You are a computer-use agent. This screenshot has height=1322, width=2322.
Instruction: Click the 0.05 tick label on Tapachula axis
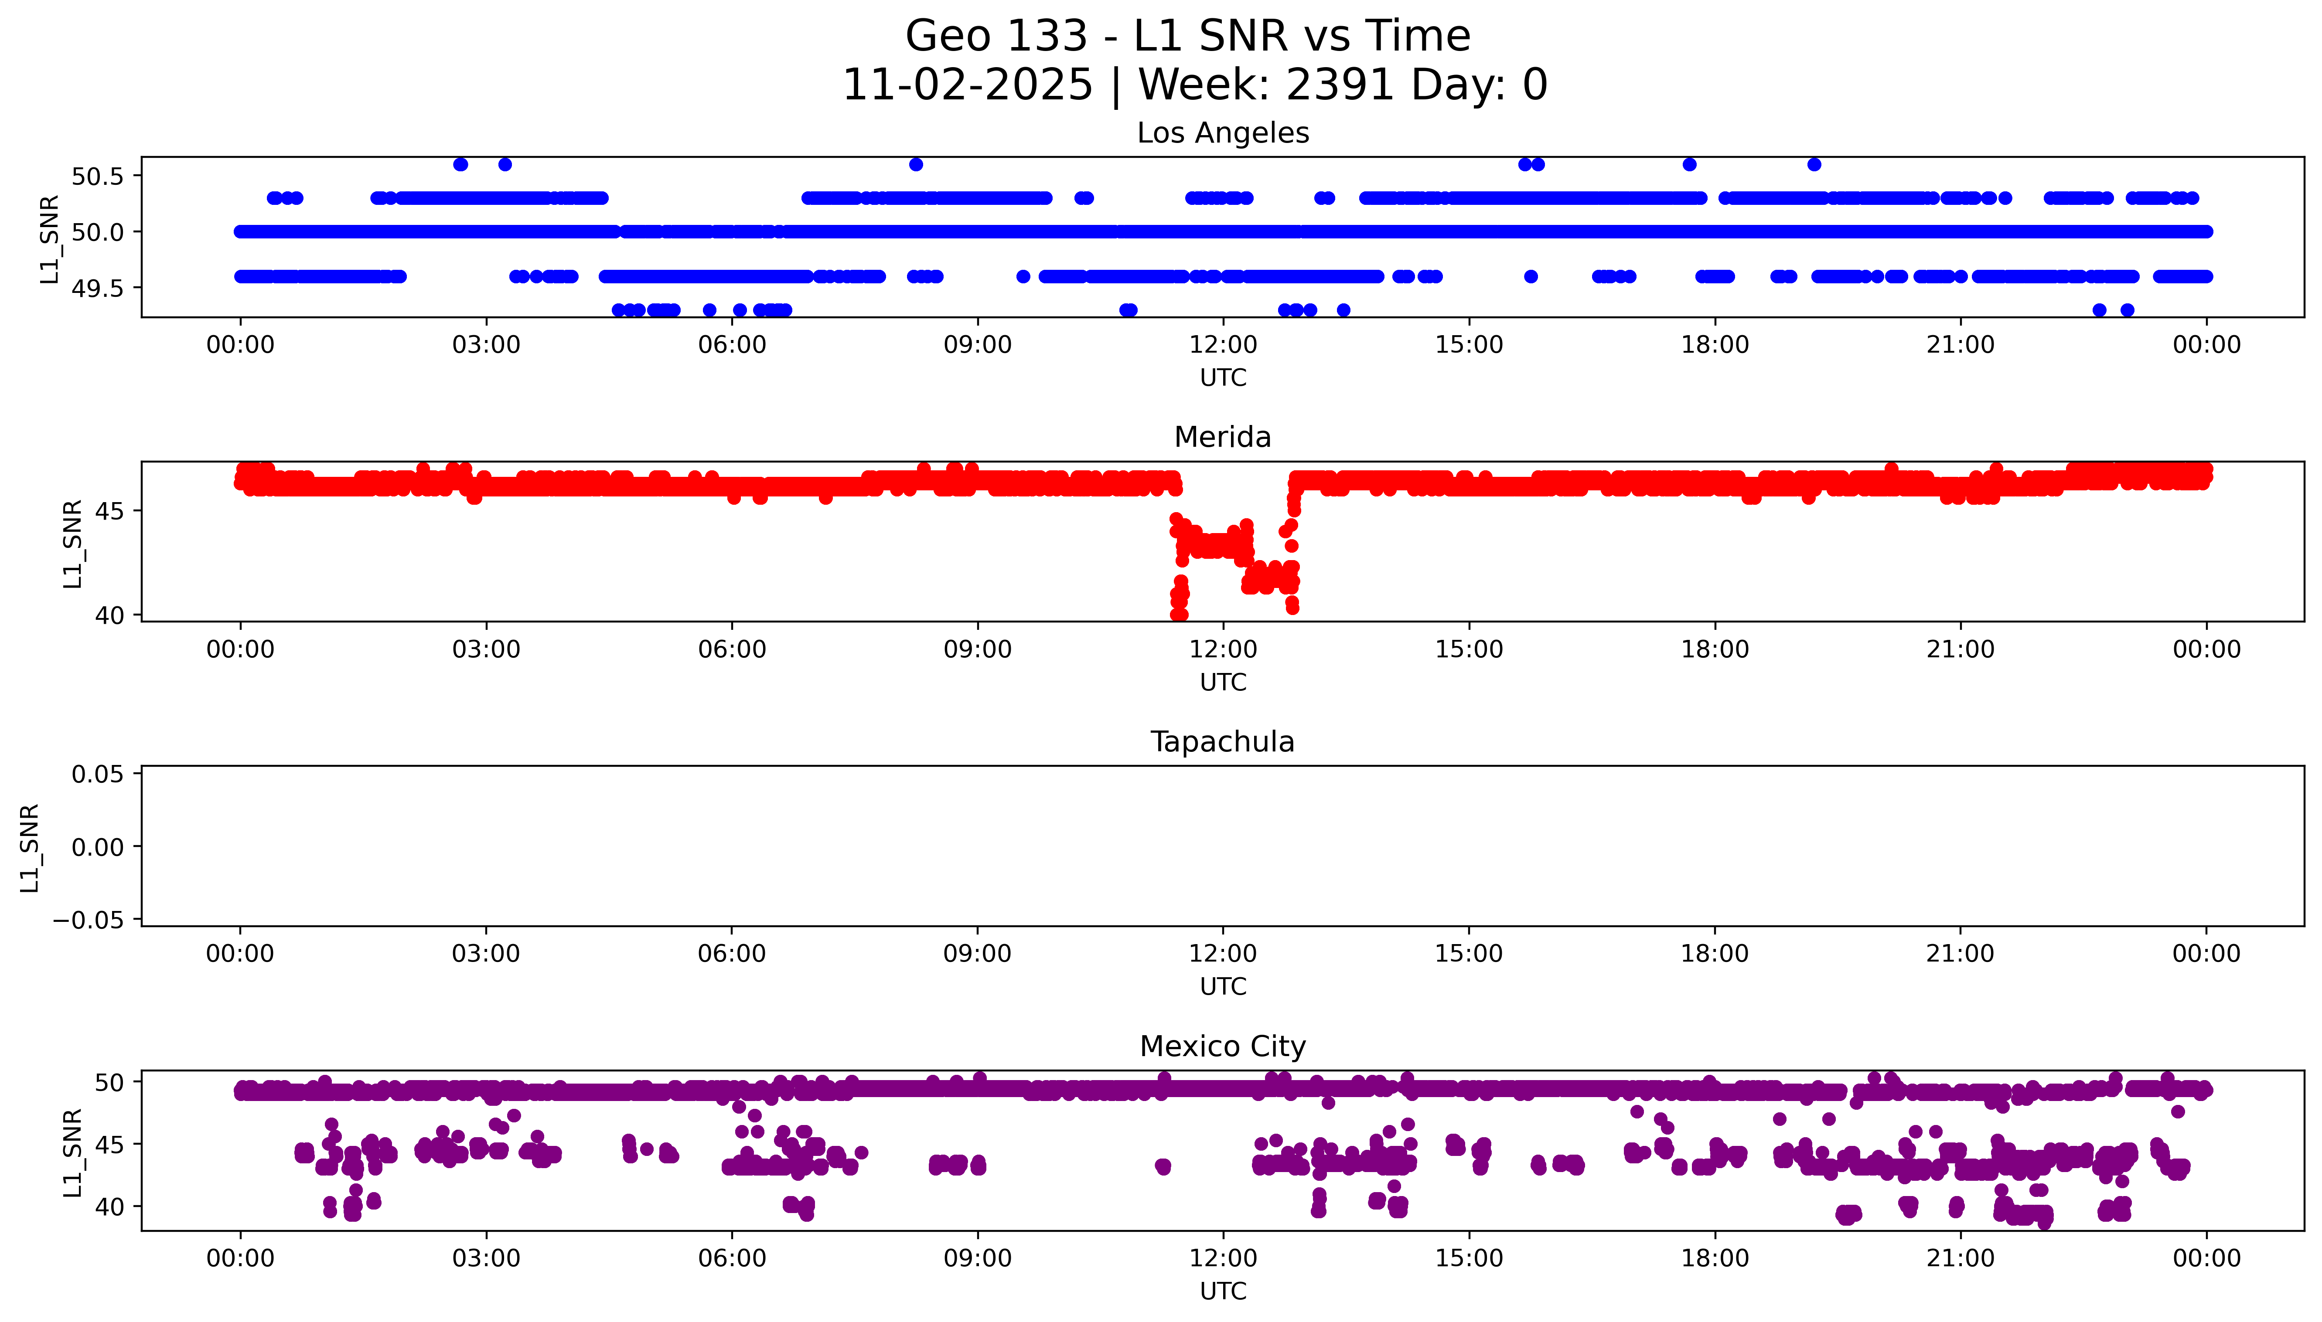[97, 775]
